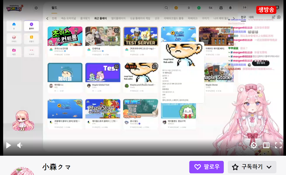Open the pink camera sidebar tile
Image resolution: width=286 pixels, height=175 pixels.
tap(14, 52)
